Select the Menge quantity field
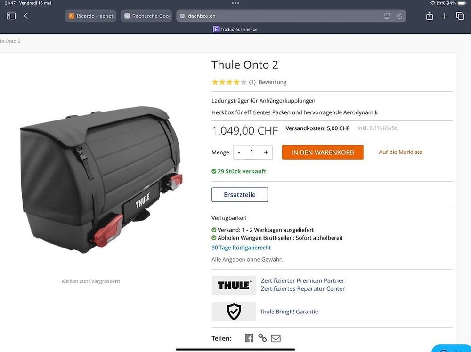 click(x=252, y=152)
